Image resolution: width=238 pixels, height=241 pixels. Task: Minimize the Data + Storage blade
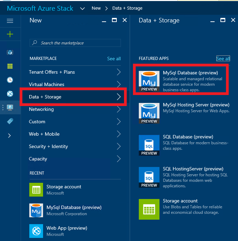tap(213, 21)
